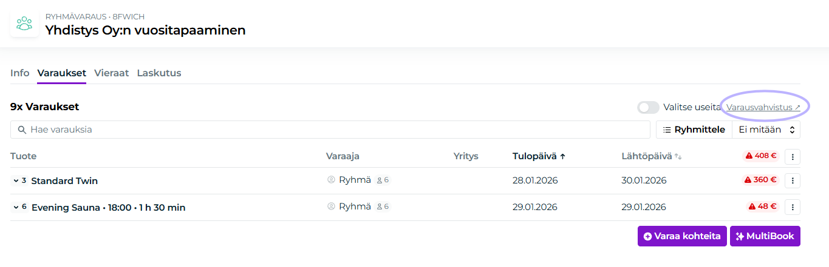The width and height of the screenshot is (829, 267).
Task: Click the 360 € warning badge
Action: 761,180
